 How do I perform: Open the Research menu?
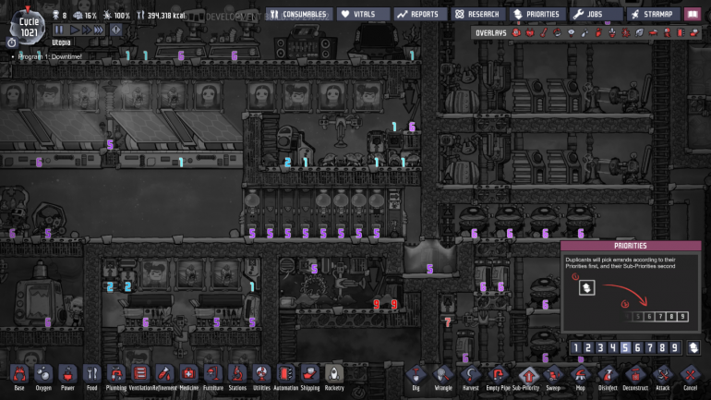[476, 14]
